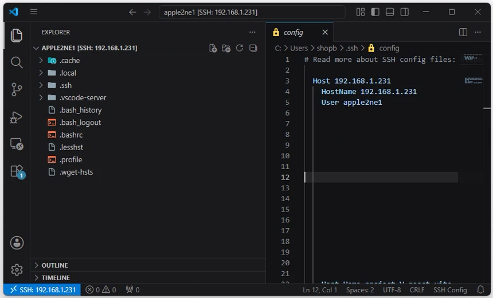Open the .lesshst file
493x298 pixels.
(72, 147)
